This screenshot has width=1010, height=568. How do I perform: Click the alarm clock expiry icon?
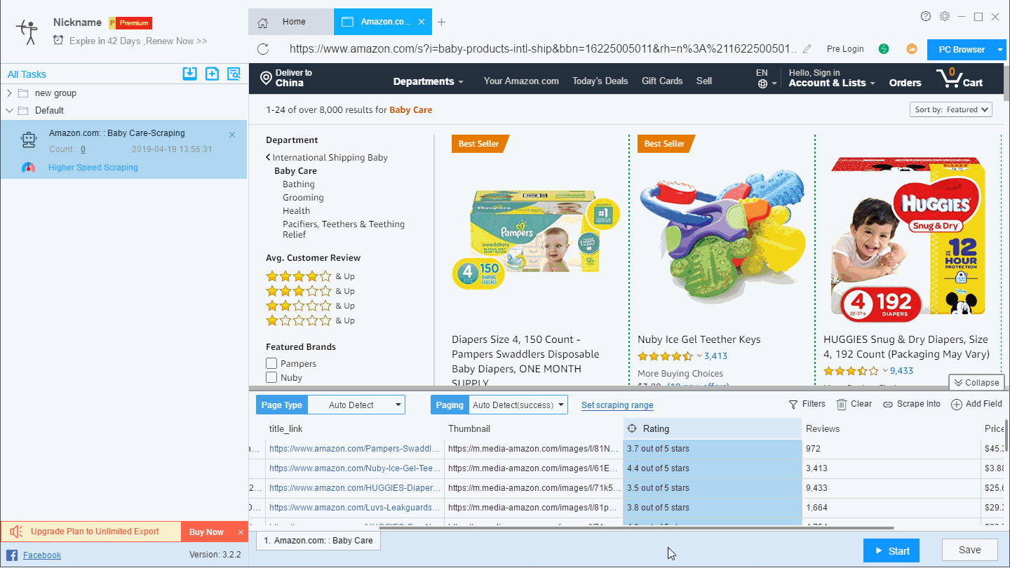coord(58,41)
